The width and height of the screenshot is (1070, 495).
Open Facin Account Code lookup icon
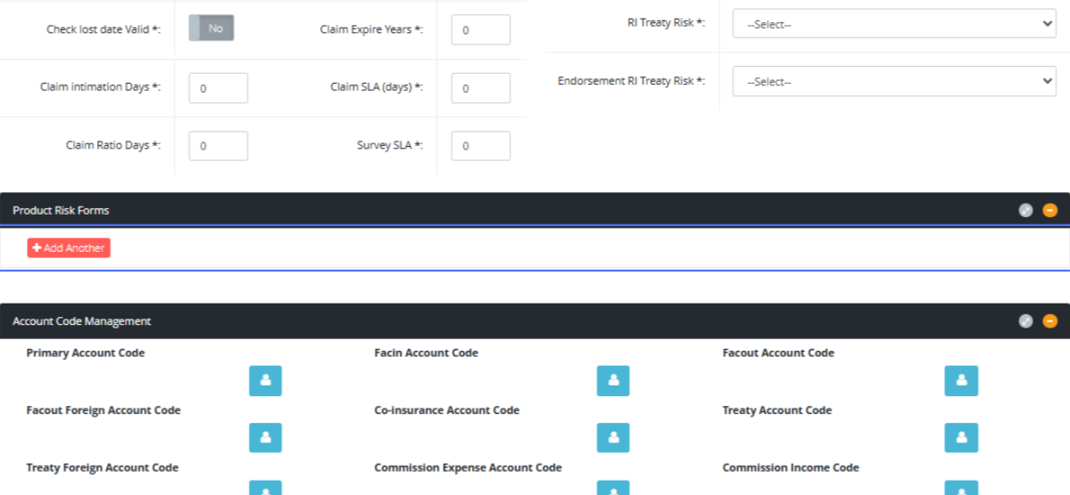point(613,380)
